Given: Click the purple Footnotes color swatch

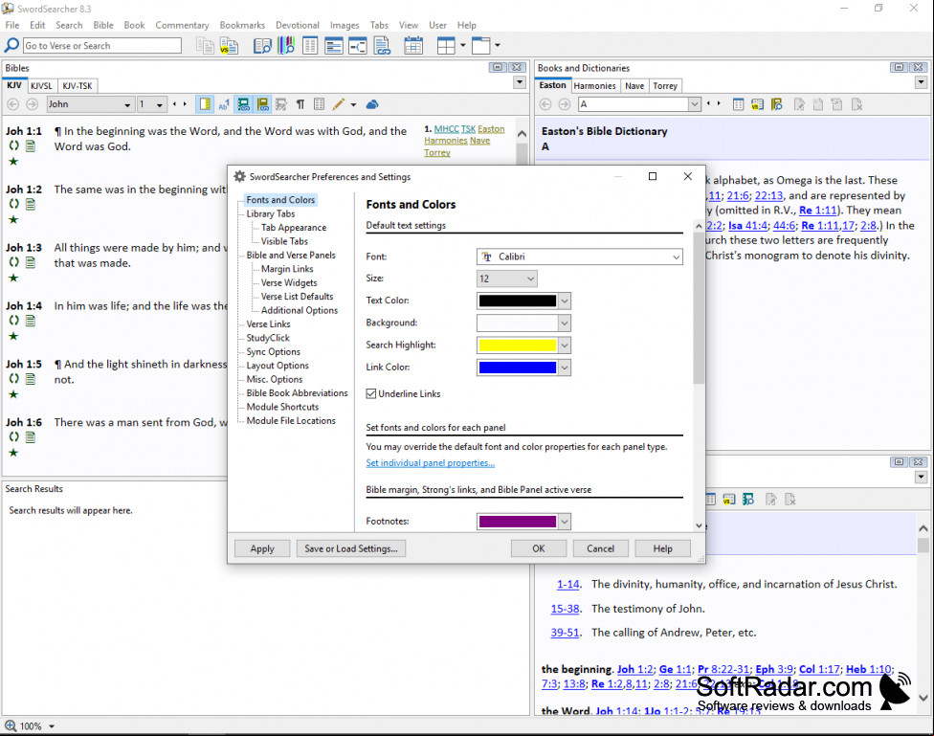Looking at the screenshot, I should [517, 522].
